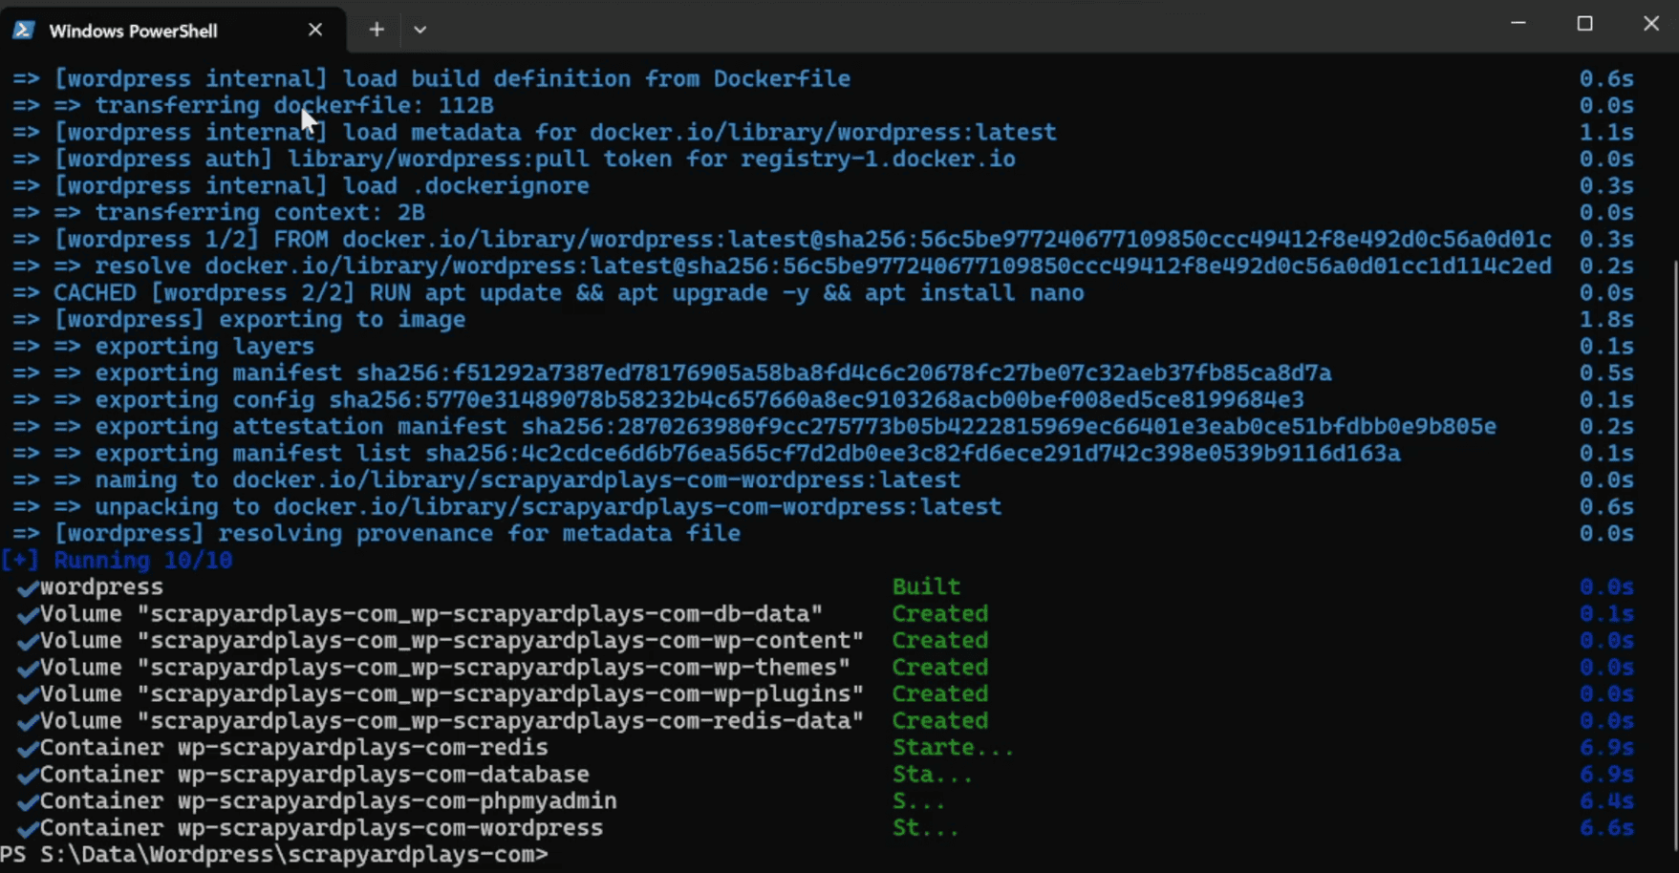Click the checkmark next to Container wp-scrapyardplays-com-database
This screenshot has height=873, width=1679.
coord(26,774)
